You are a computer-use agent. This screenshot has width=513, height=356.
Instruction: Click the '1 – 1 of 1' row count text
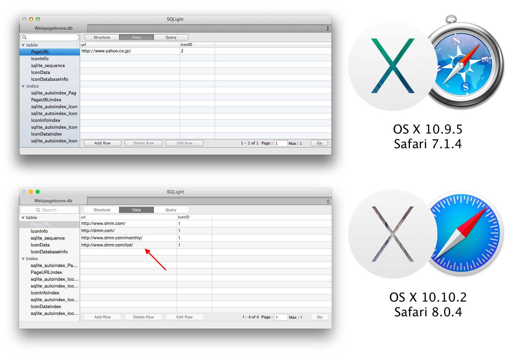click(x=250, y=143)
